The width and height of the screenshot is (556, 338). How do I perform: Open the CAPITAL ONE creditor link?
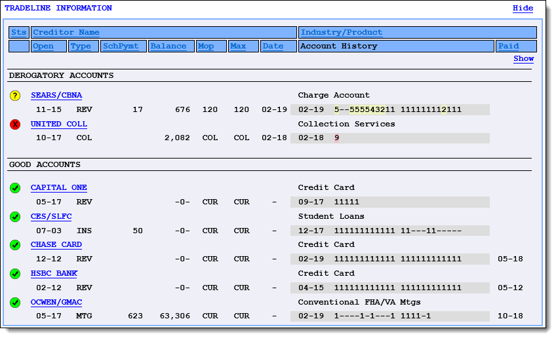point(59,187)
